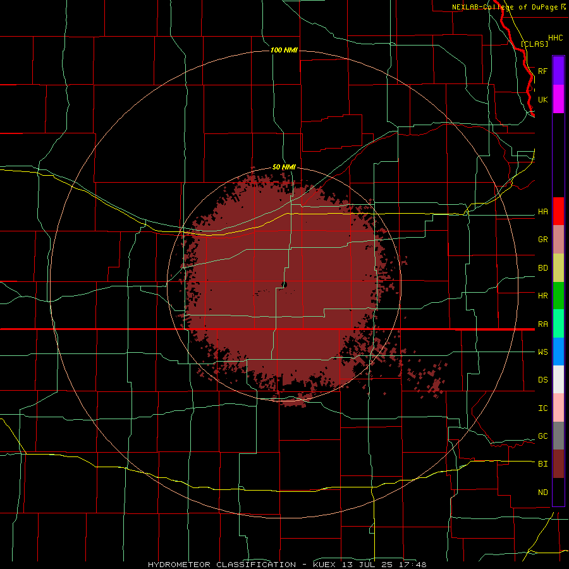
Task: Select the light pink IC legend swatch
Action: click(x=558, y=408)
